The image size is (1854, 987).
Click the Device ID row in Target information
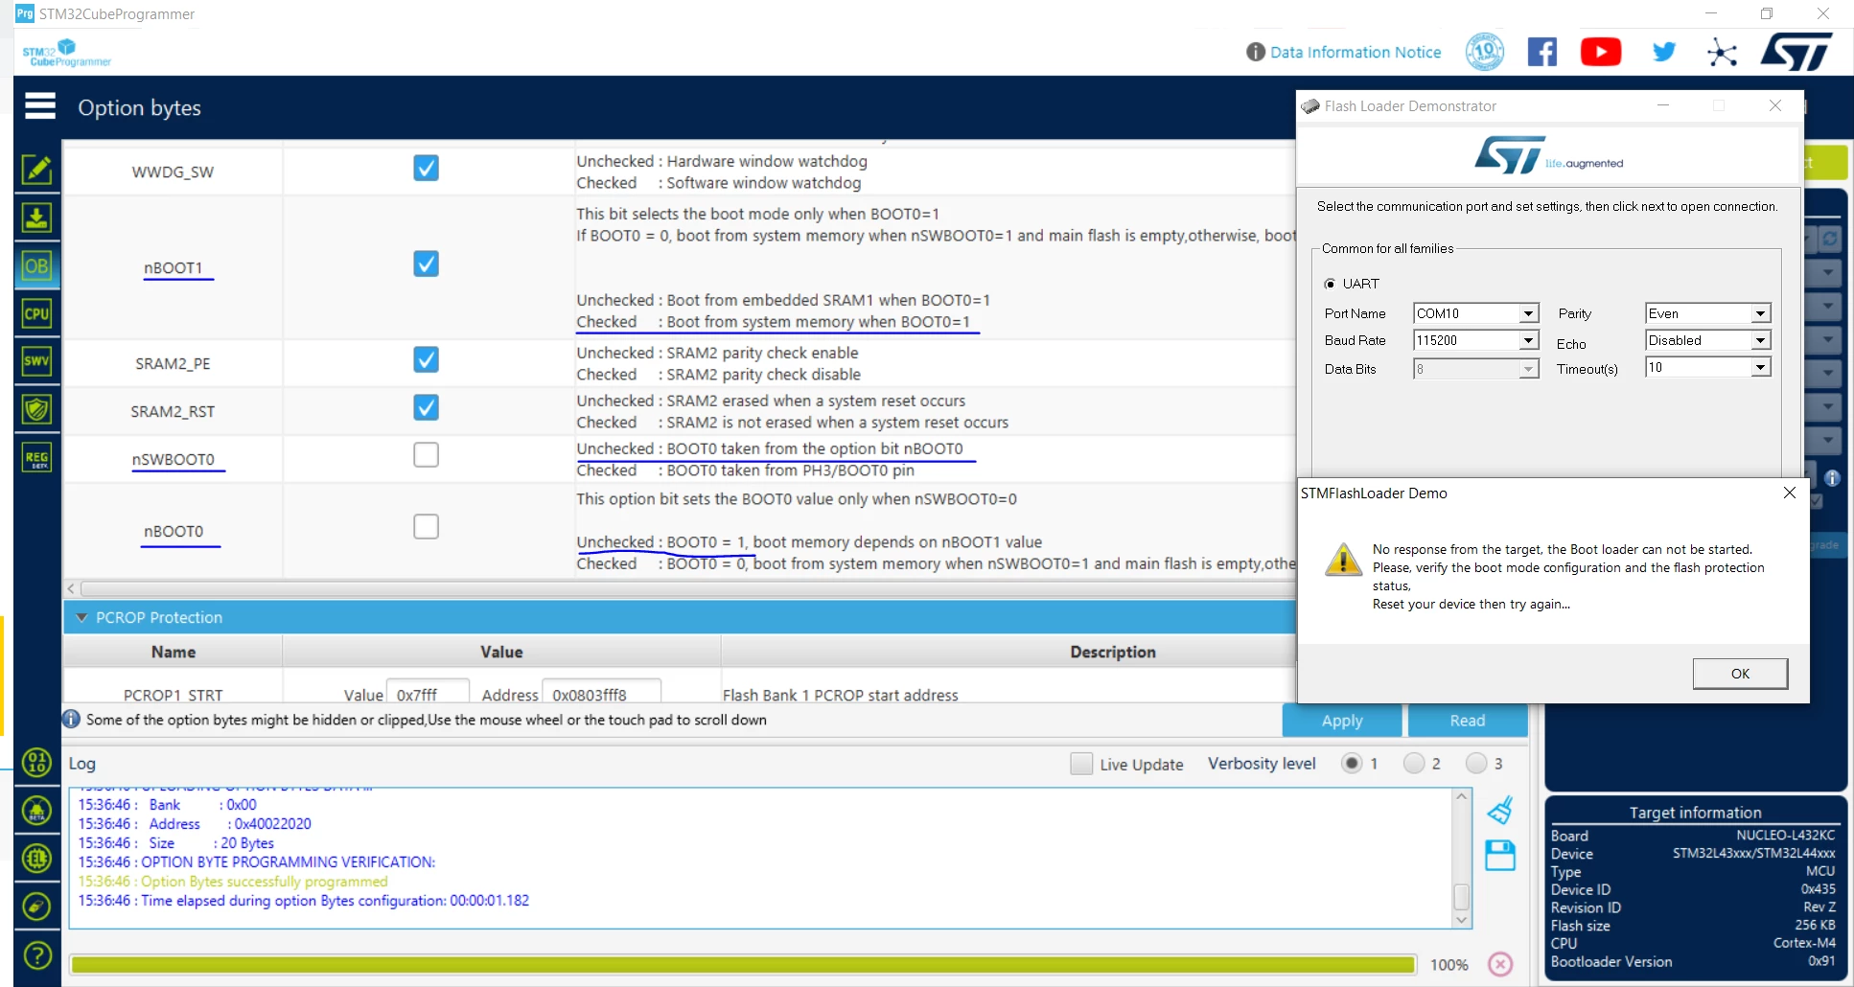point(1693,889)
